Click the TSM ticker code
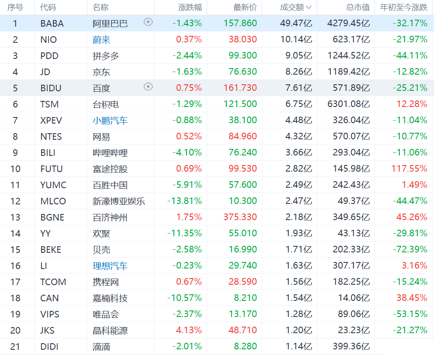This screenshot has height=355, width=434. pyautogui.click(x=49, y=104)
